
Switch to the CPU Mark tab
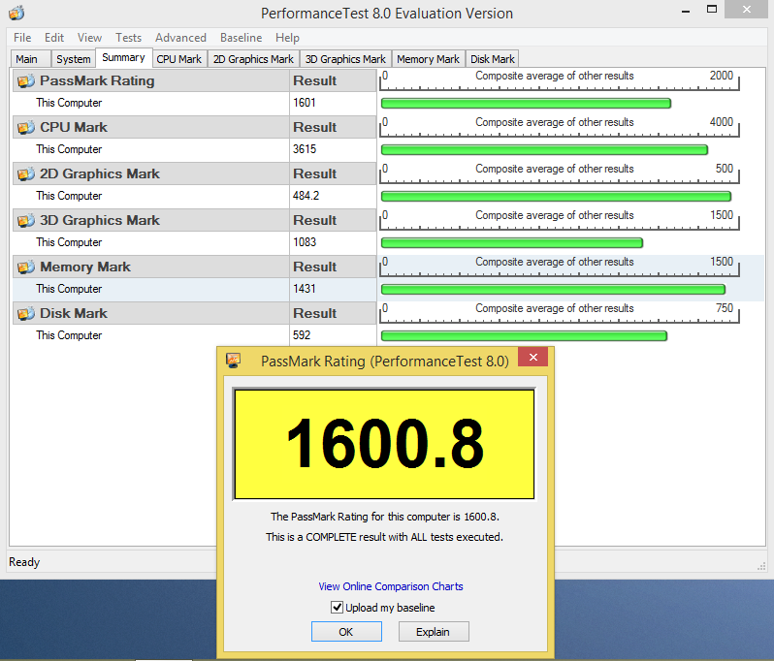coord(178,59)
